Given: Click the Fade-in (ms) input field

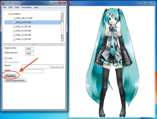Looking at the screenshot, I should [30, 49].
